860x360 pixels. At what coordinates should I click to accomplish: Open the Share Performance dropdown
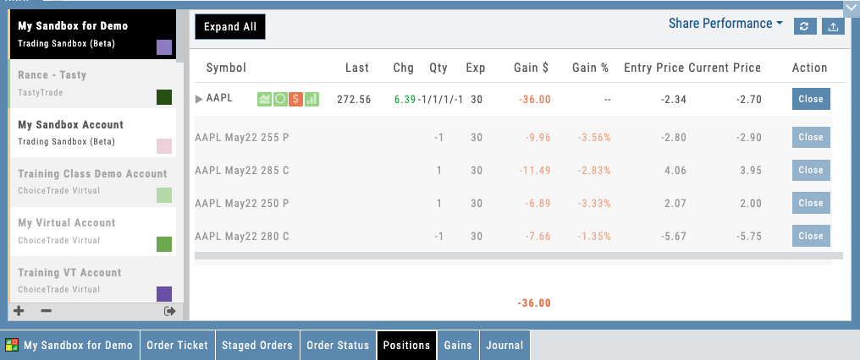tap(725, 24)
